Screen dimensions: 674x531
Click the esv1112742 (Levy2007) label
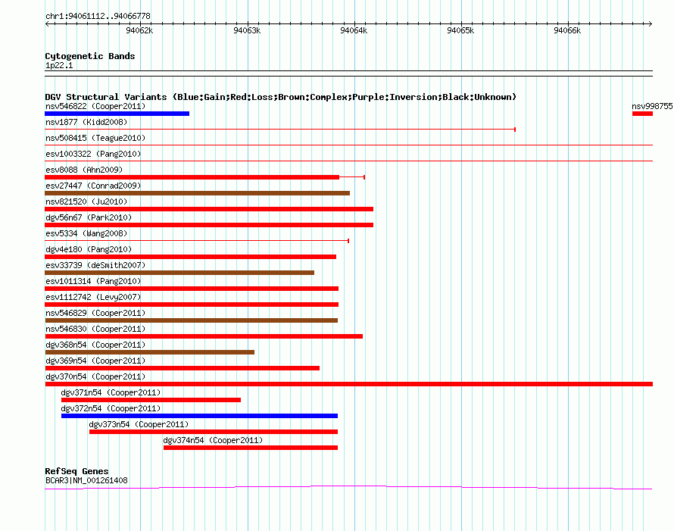93,297
